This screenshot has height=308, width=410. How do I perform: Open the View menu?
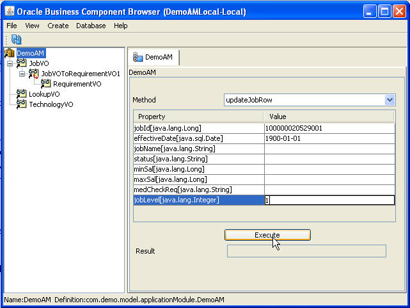coord(32,26)
